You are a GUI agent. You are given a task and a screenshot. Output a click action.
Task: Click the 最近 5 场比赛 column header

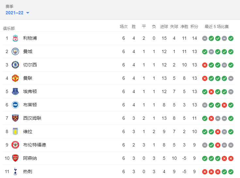(217, 27)
